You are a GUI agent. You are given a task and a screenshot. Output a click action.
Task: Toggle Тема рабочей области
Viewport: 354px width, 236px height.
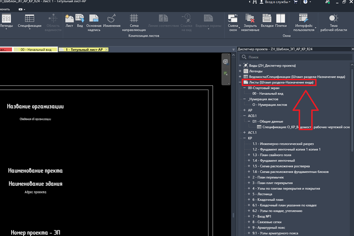[333, 23]
